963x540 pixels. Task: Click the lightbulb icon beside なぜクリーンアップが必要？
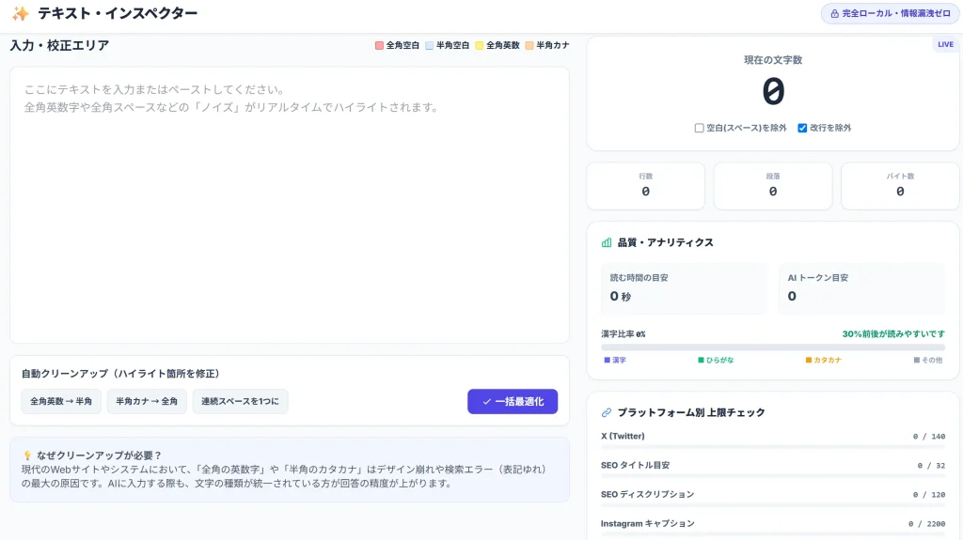pyautogui.click(x=27, y=455)
